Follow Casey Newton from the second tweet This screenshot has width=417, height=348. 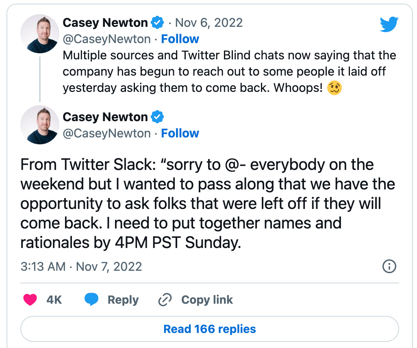pyautogui.click(x=180, y=133)
